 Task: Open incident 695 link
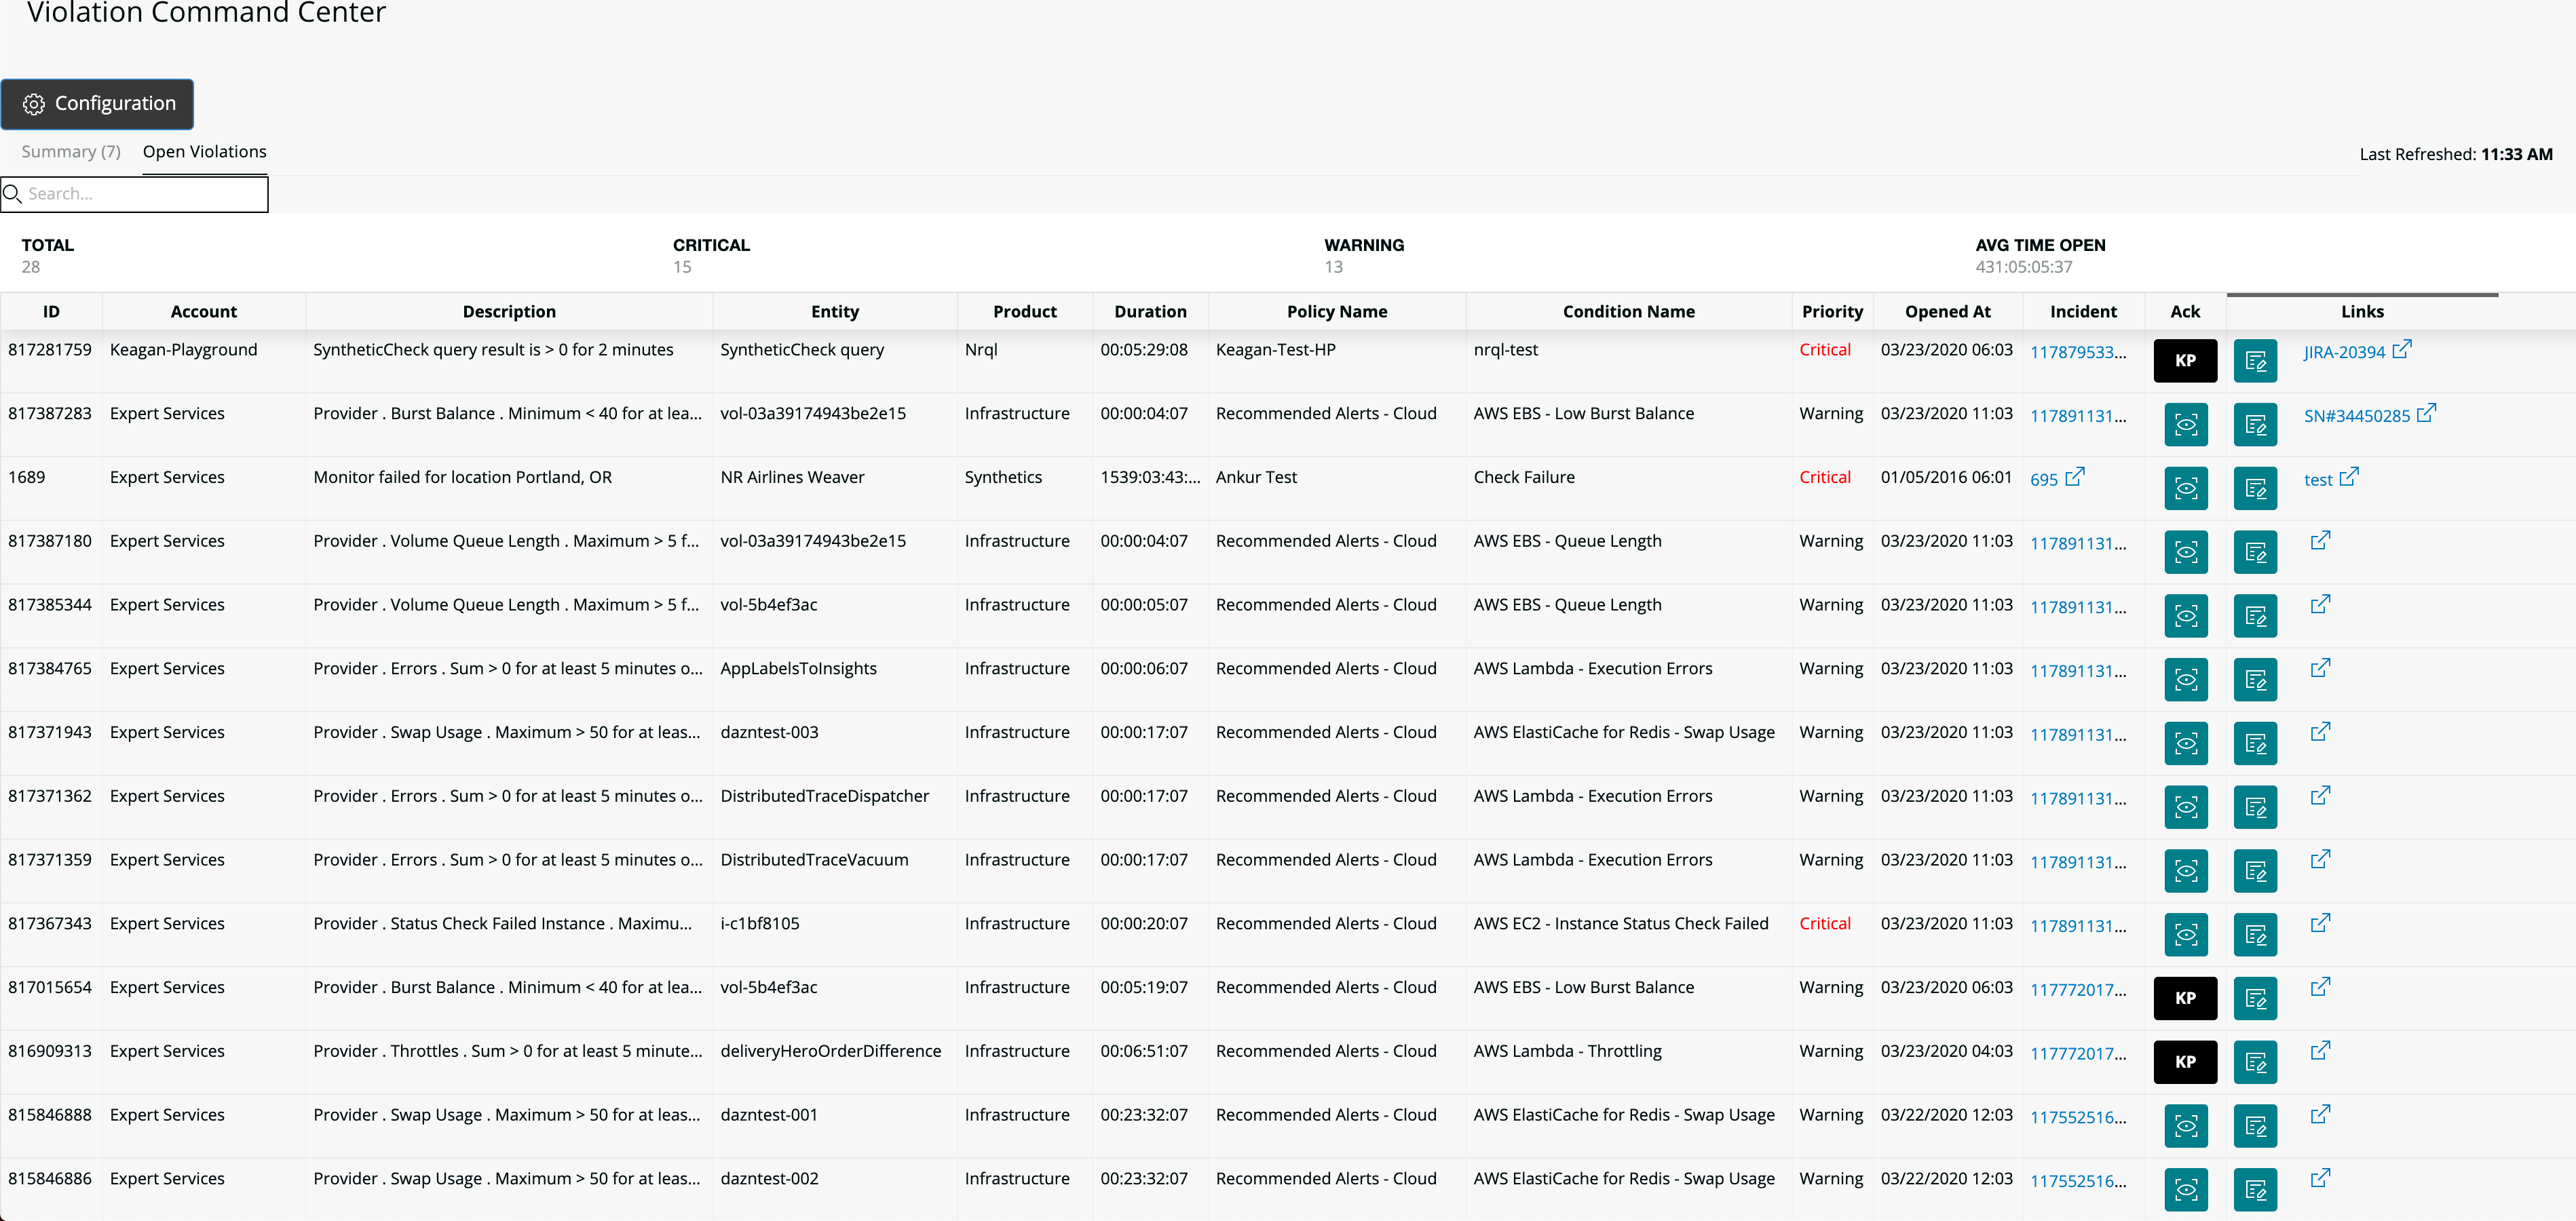point(2044,480)
